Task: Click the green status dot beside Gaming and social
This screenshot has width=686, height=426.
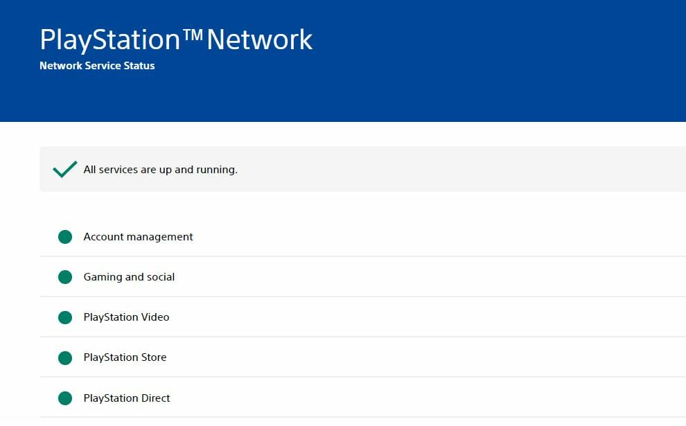Action: coord(65,277)
